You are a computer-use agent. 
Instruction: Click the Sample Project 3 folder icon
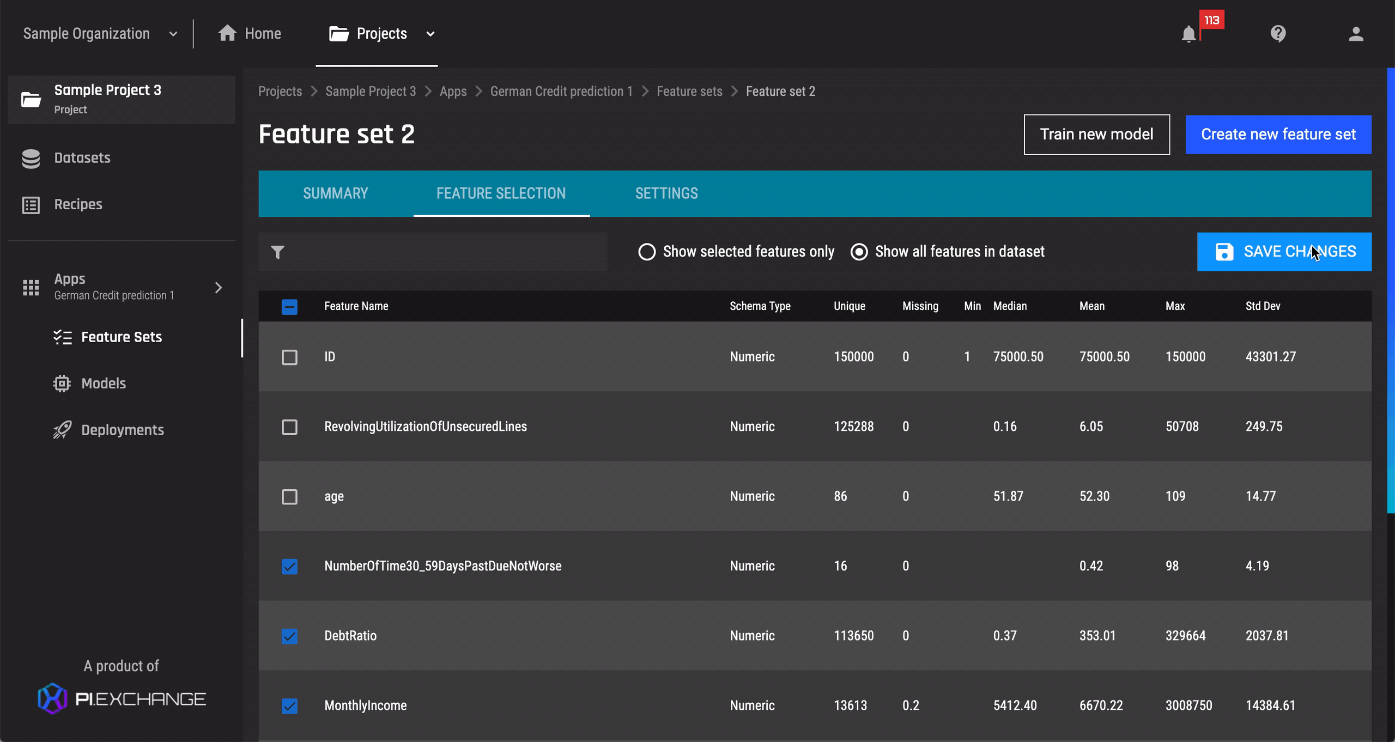point(31,100)
